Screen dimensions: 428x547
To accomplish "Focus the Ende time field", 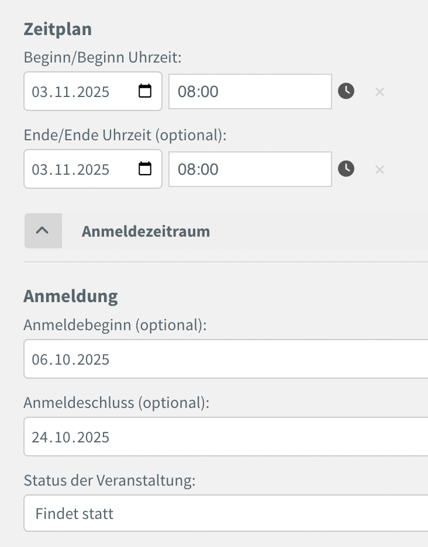I will tap(250, 169).
